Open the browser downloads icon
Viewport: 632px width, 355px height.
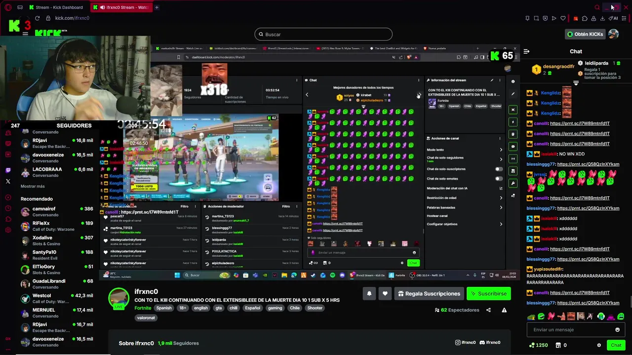click(x=602, y=18)
